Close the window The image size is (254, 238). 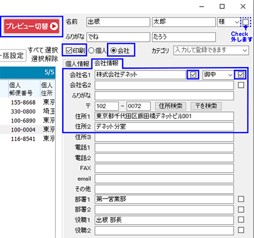point(243,7)
